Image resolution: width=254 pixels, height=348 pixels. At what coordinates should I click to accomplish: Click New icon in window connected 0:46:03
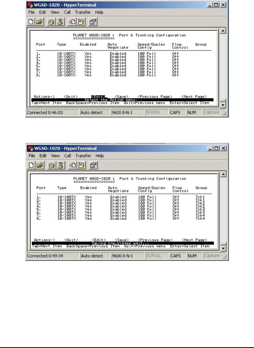point(31,22)
